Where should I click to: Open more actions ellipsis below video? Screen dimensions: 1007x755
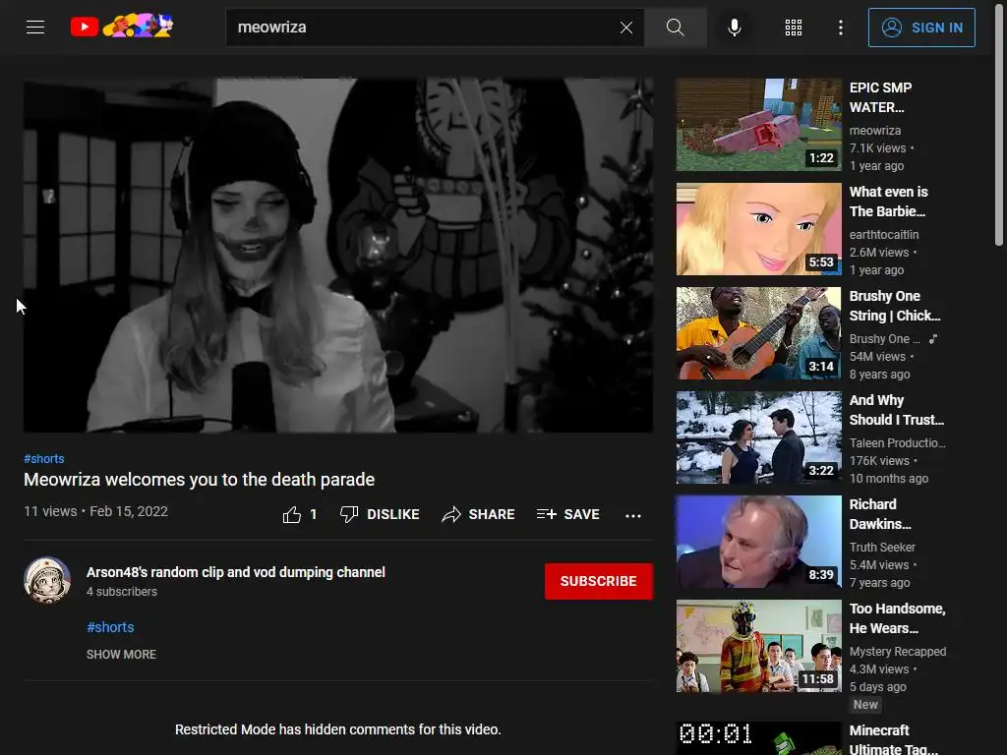[x=633, y=515]
